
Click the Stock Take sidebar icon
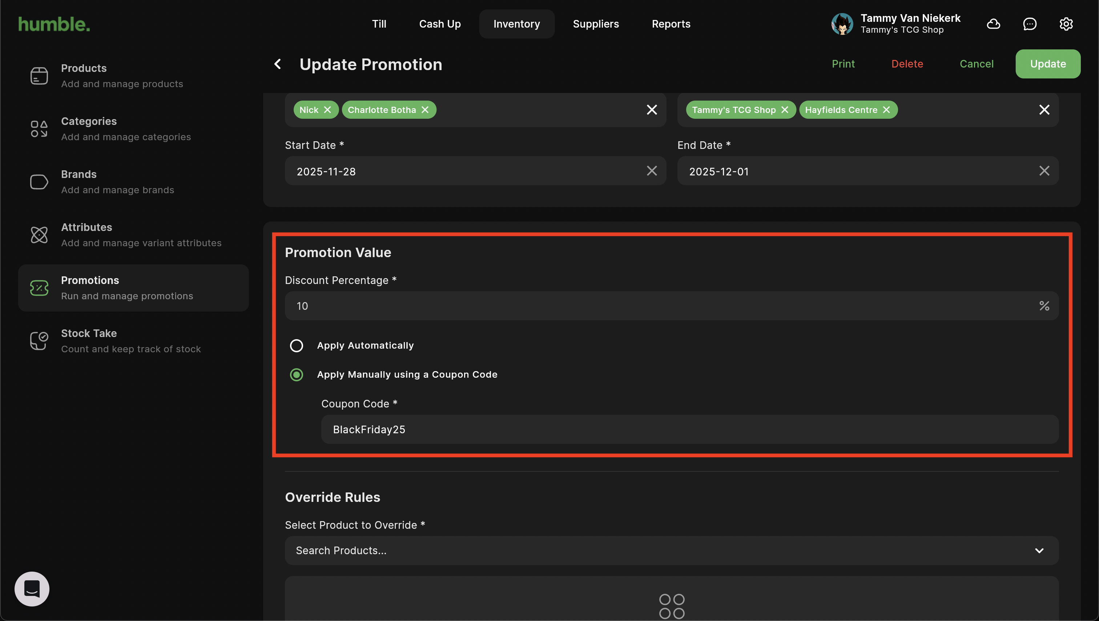pyautogui.click(x=39, y=341)
